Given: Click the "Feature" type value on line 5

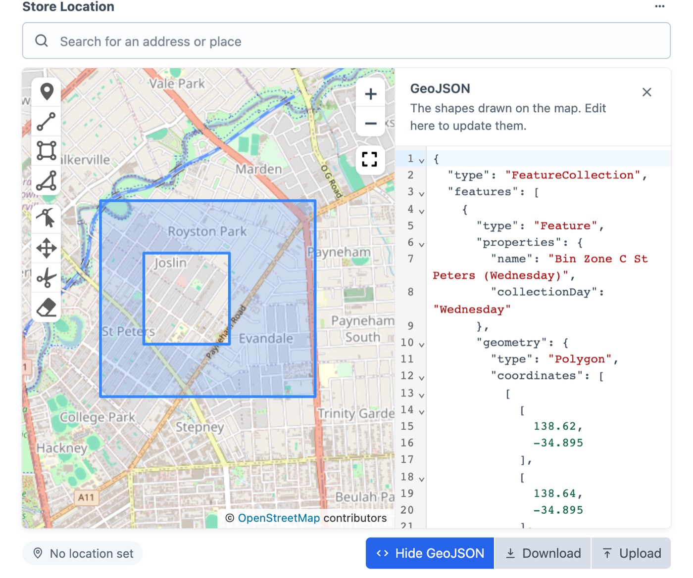Looking at the screenshot, I should 566,226.
